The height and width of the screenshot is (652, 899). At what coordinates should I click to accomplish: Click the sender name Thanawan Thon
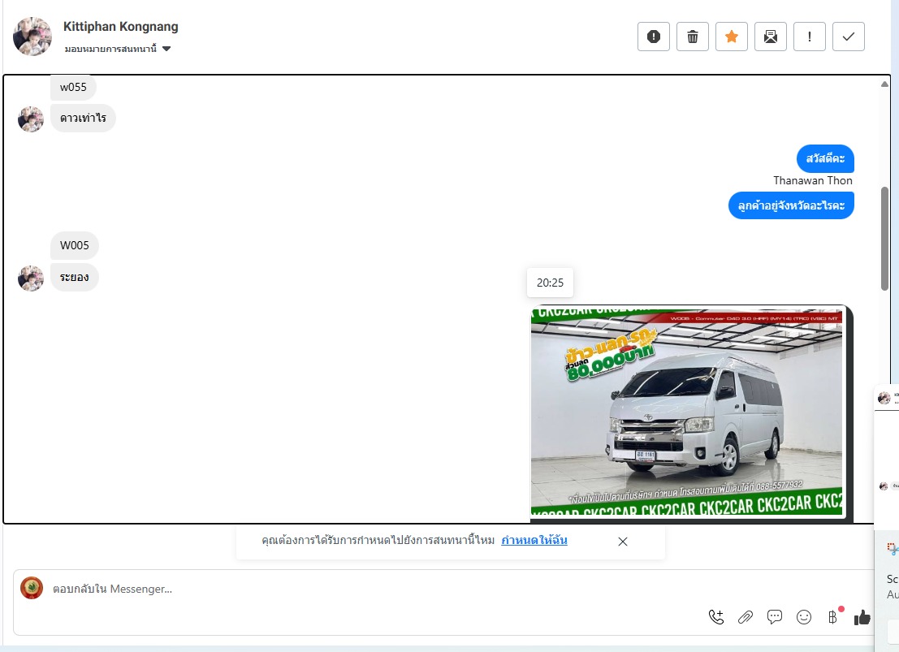click(812, 180)
